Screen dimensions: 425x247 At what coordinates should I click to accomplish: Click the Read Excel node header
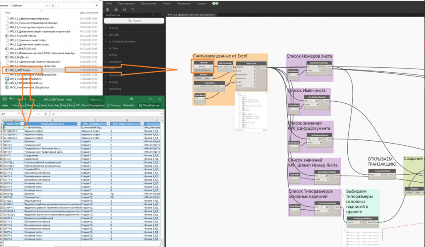click(251, 64)
